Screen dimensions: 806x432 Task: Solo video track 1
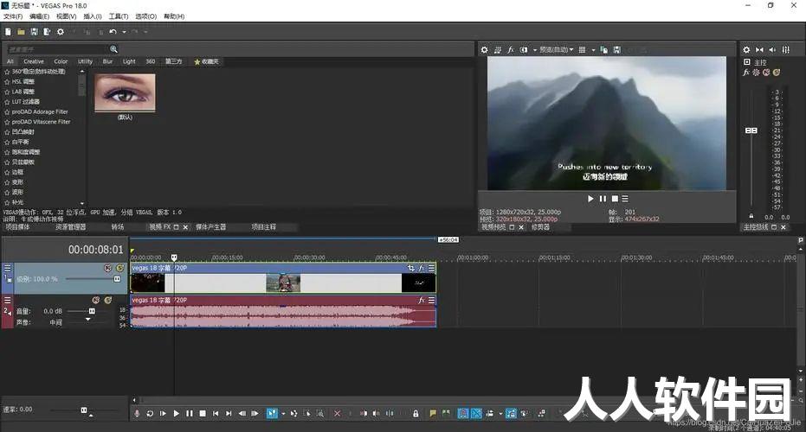119,269
